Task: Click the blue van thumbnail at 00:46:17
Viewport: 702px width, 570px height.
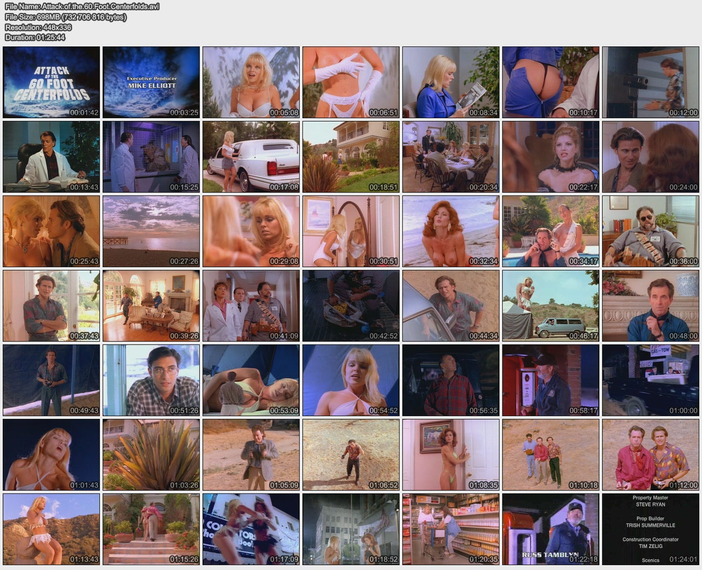Action: pos(551,306)
